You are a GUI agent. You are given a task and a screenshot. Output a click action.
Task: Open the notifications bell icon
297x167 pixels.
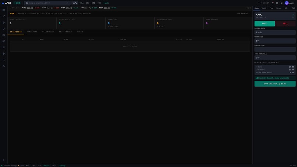pyautogui.click(x=273, y=3)
